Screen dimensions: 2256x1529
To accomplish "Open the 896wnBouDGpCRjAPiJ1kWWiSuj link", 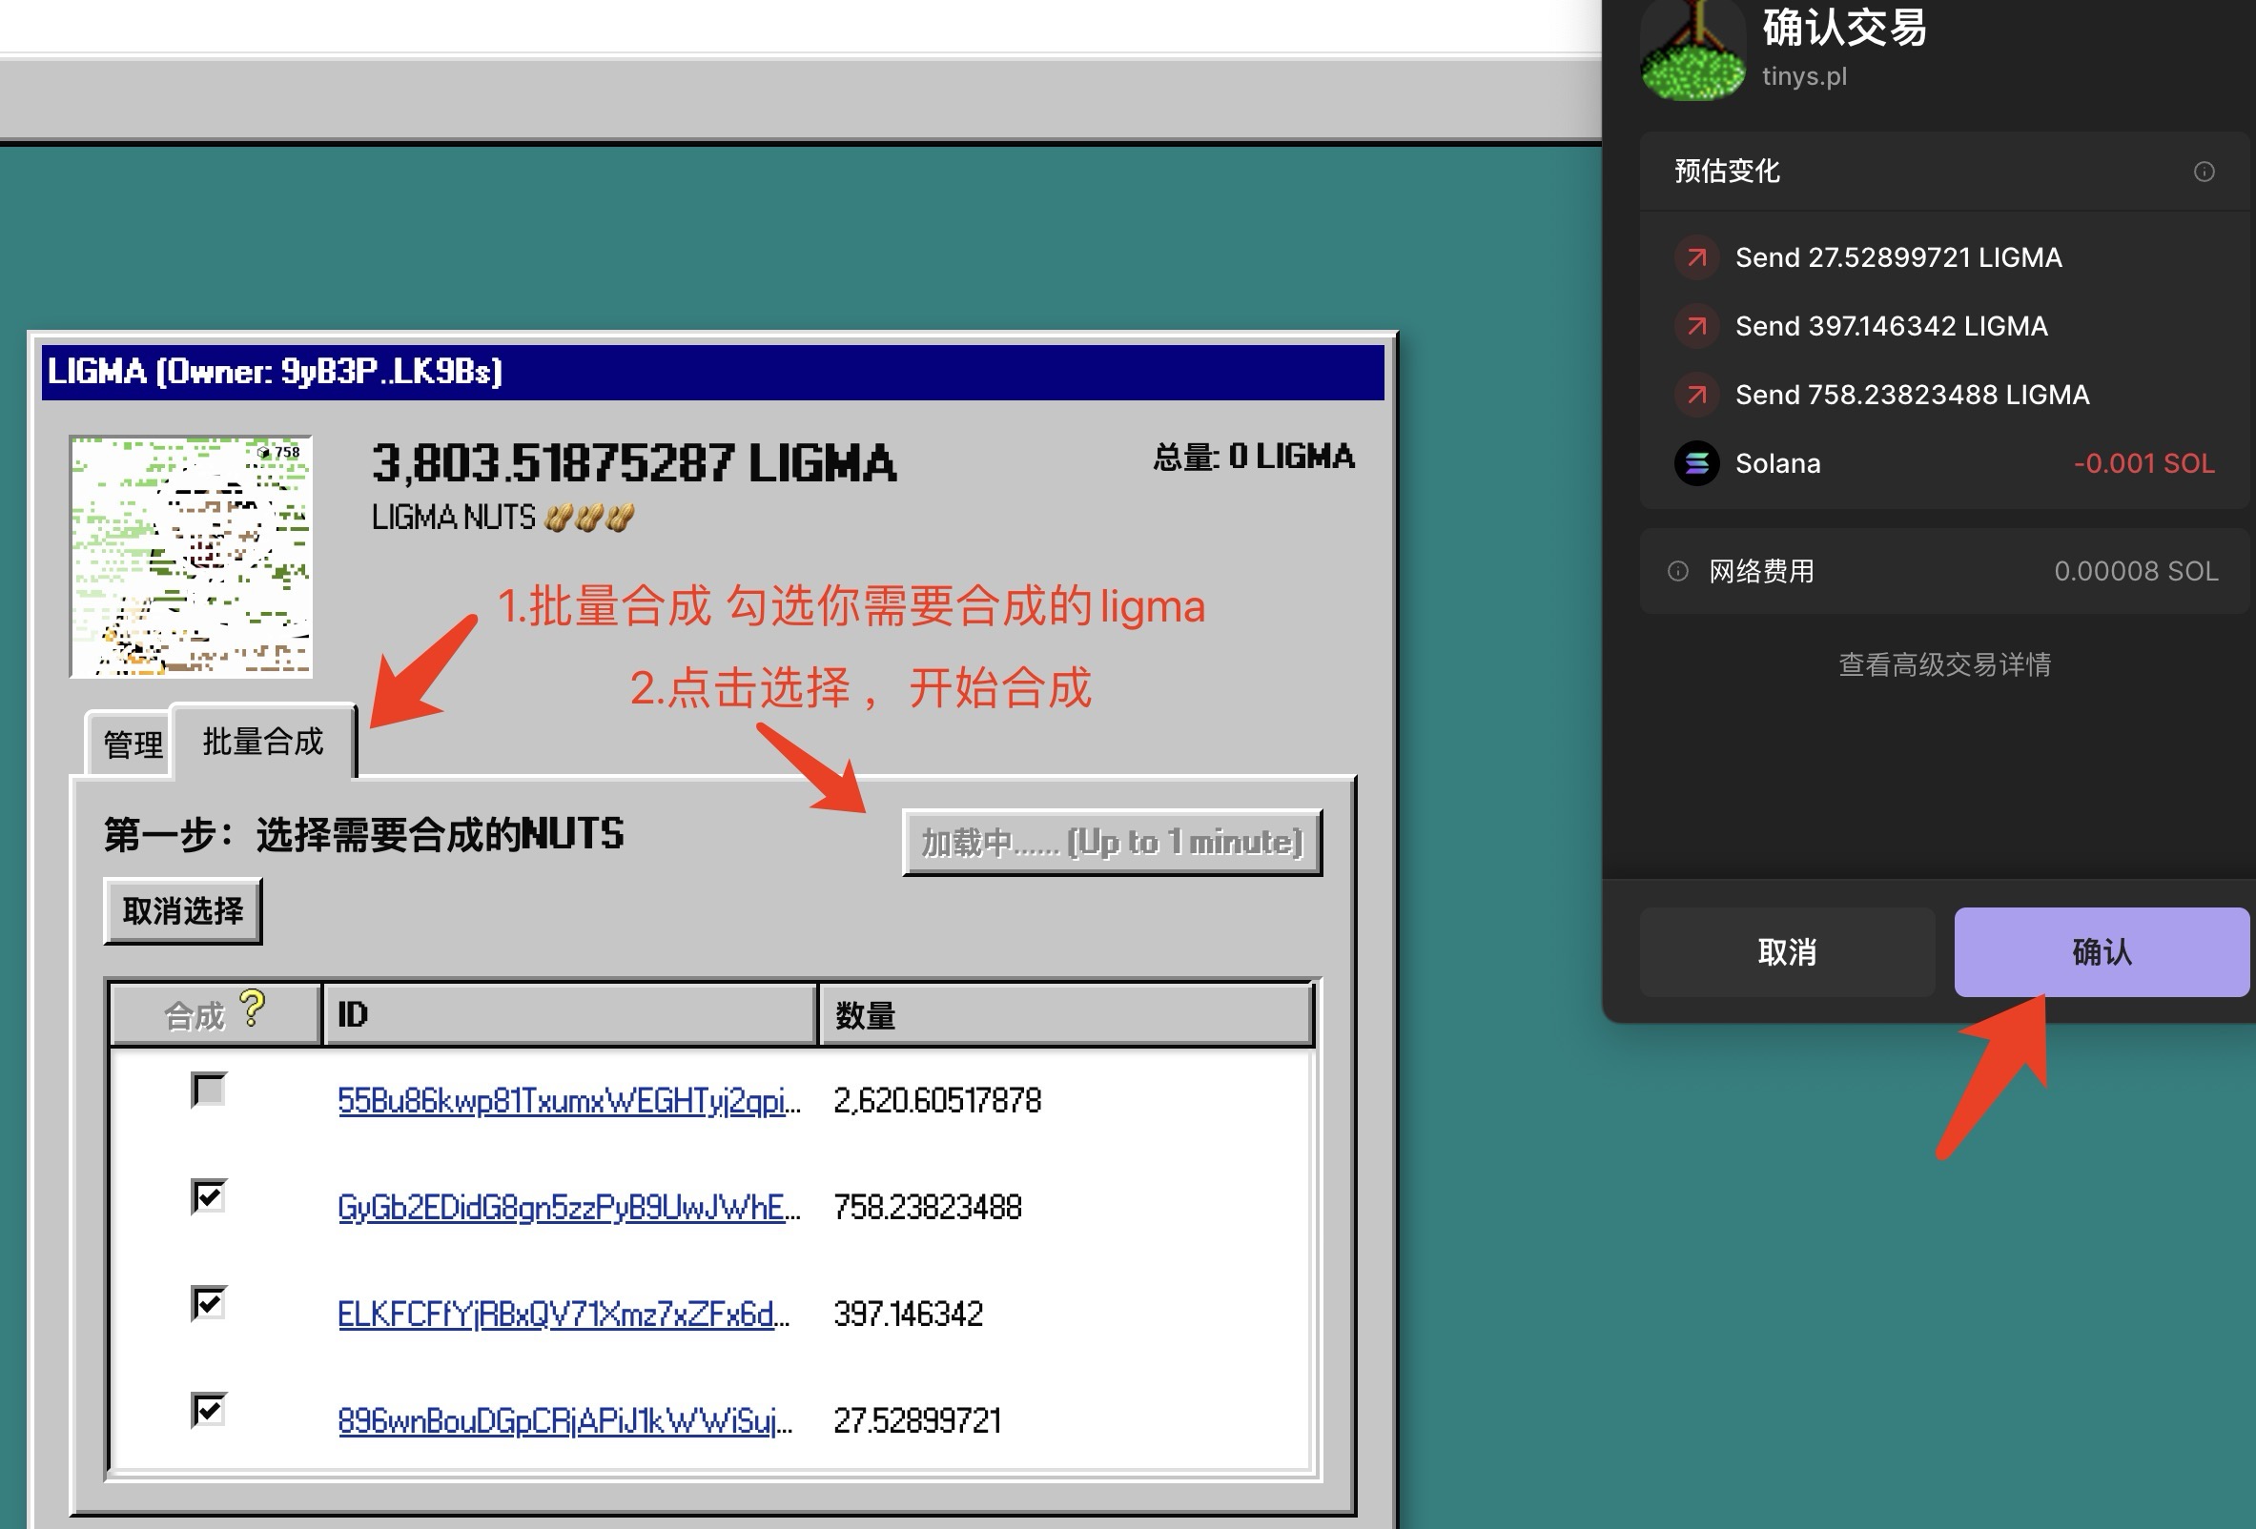I will click(x=565, y=1421).
